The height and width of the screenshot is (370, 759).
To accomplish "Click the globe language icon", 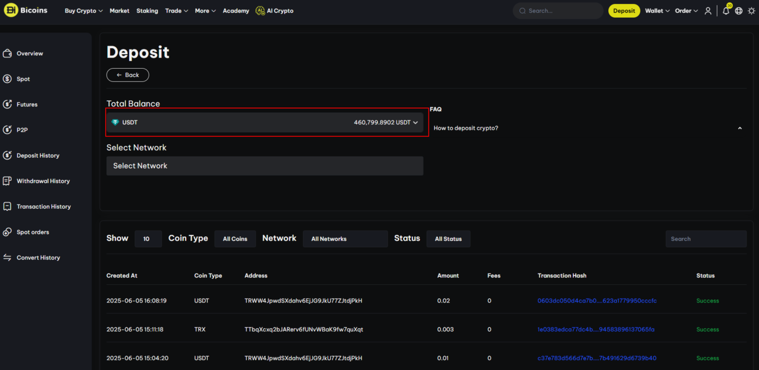I will pyautogui.click(x=738, y=11).
